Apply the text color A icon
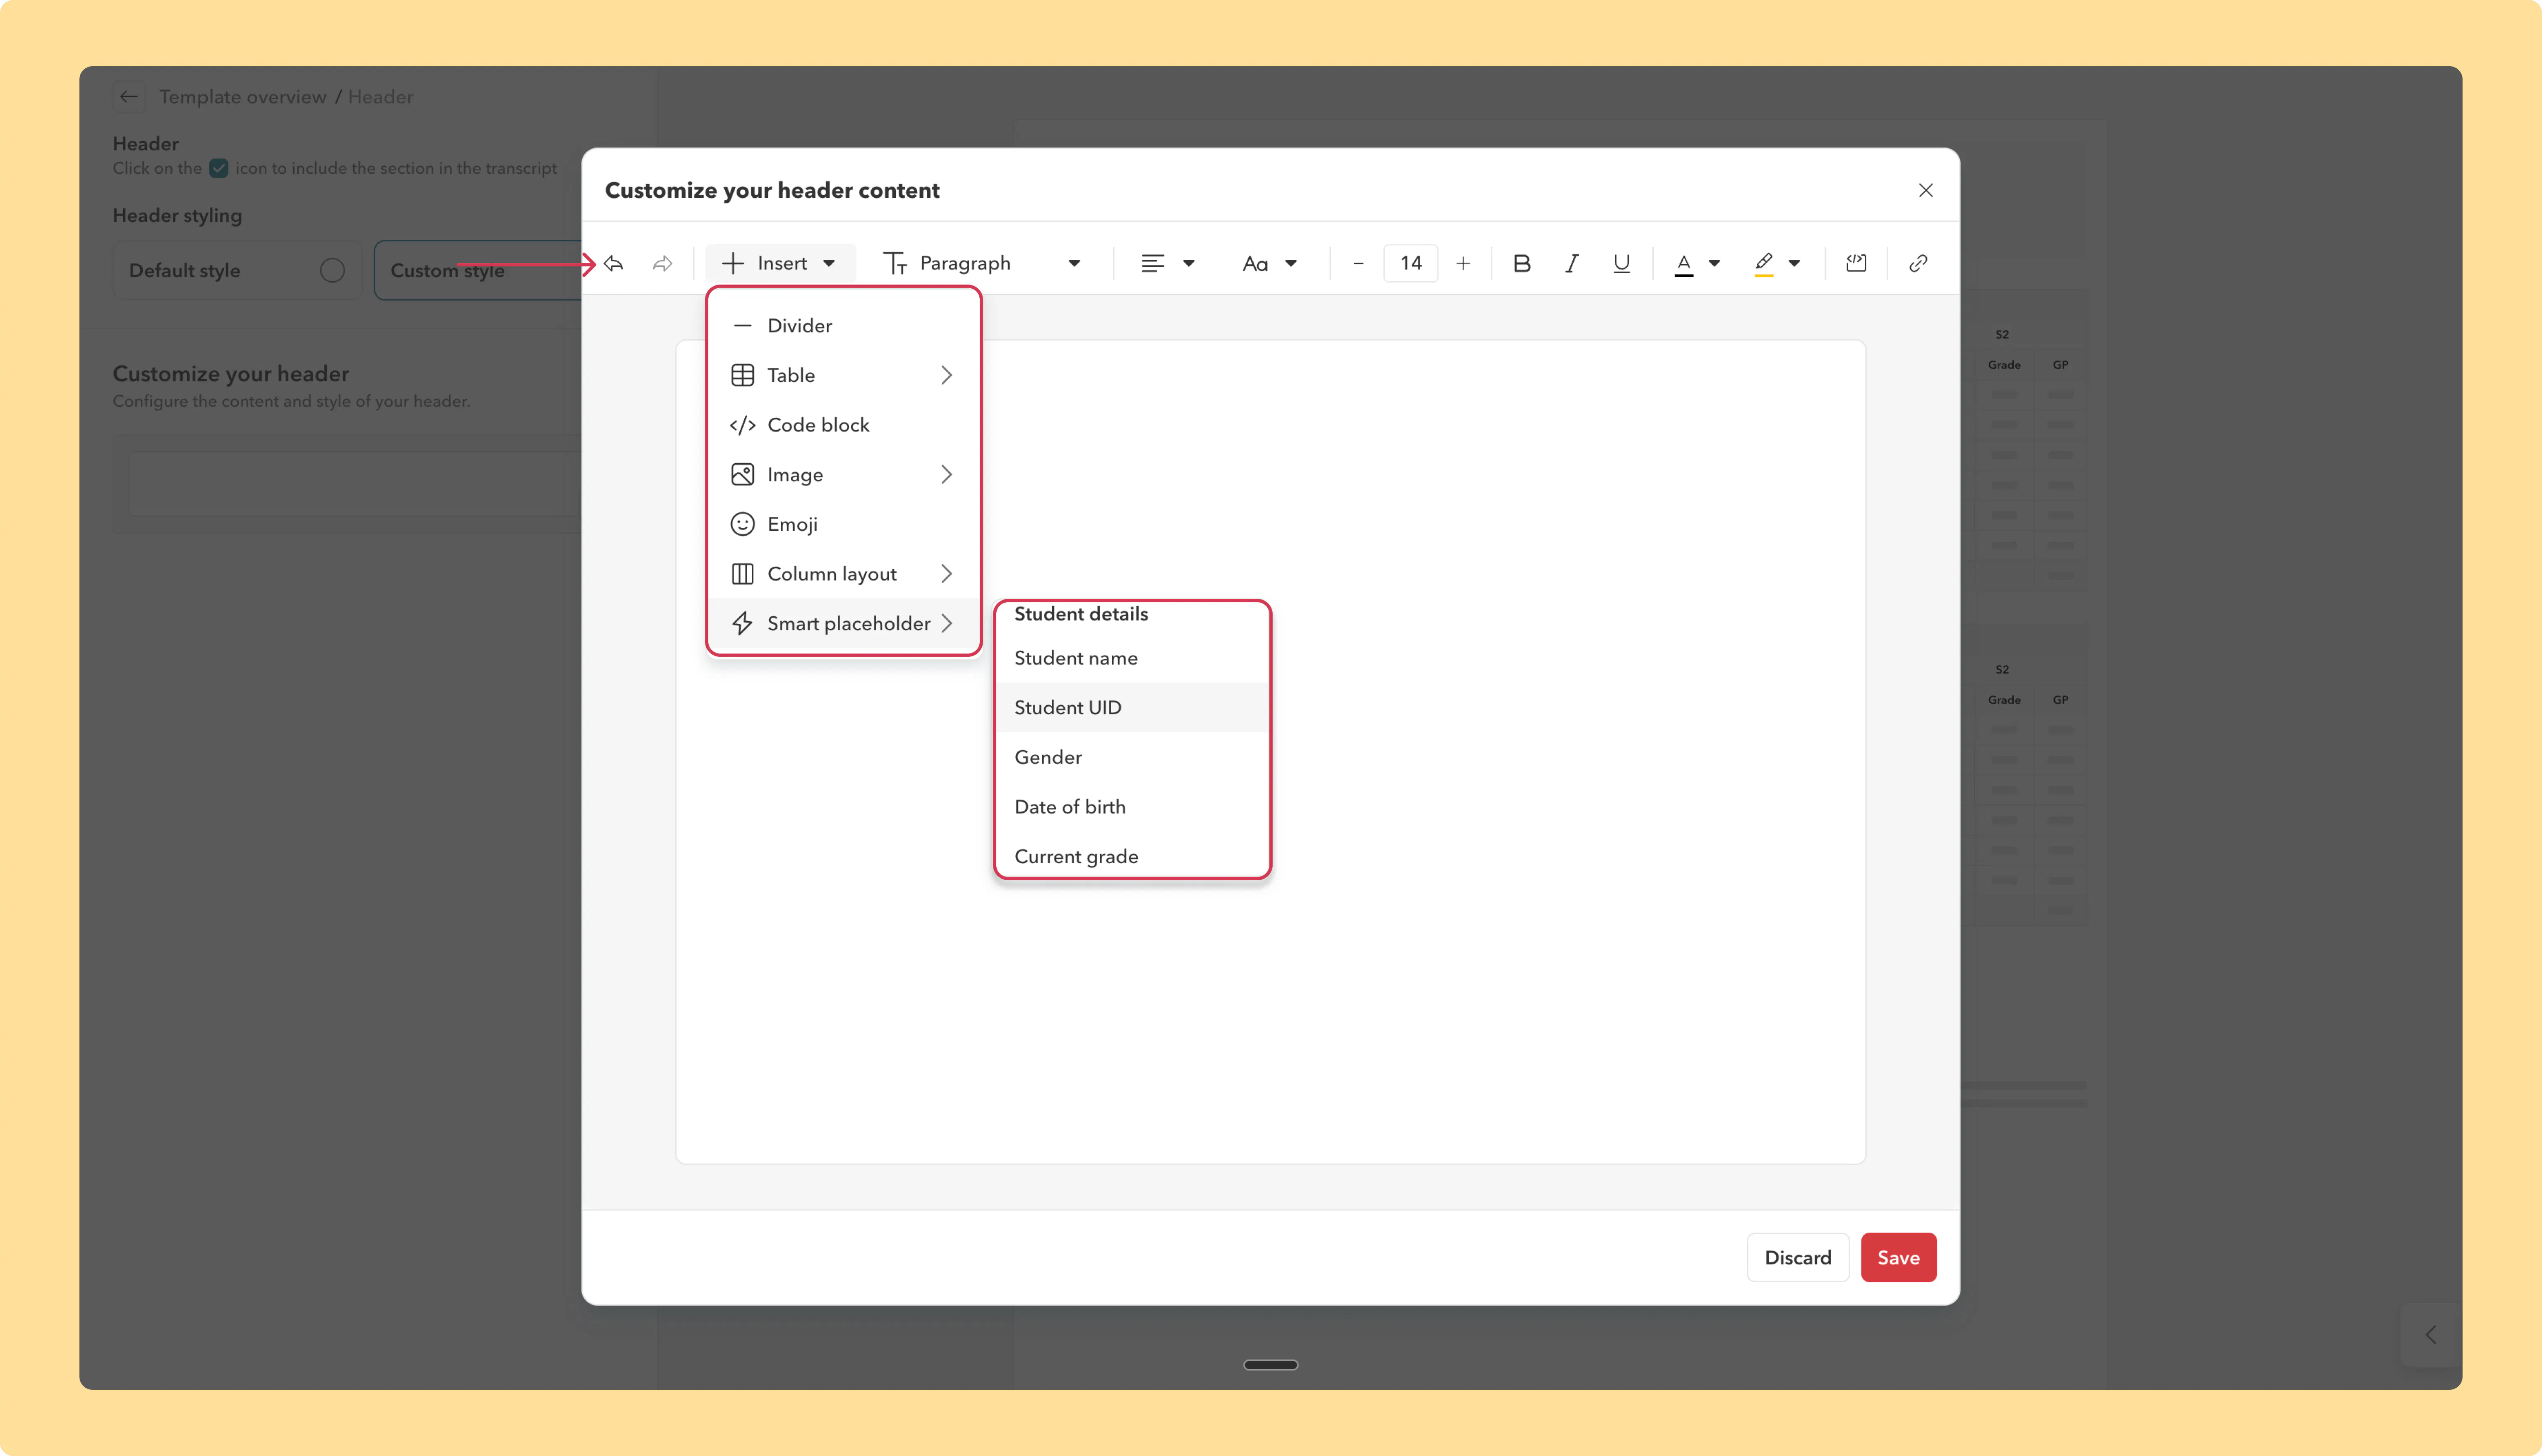This screenshot has width=2542, height=1456. pyautogui.click(x=1684, y=263)
